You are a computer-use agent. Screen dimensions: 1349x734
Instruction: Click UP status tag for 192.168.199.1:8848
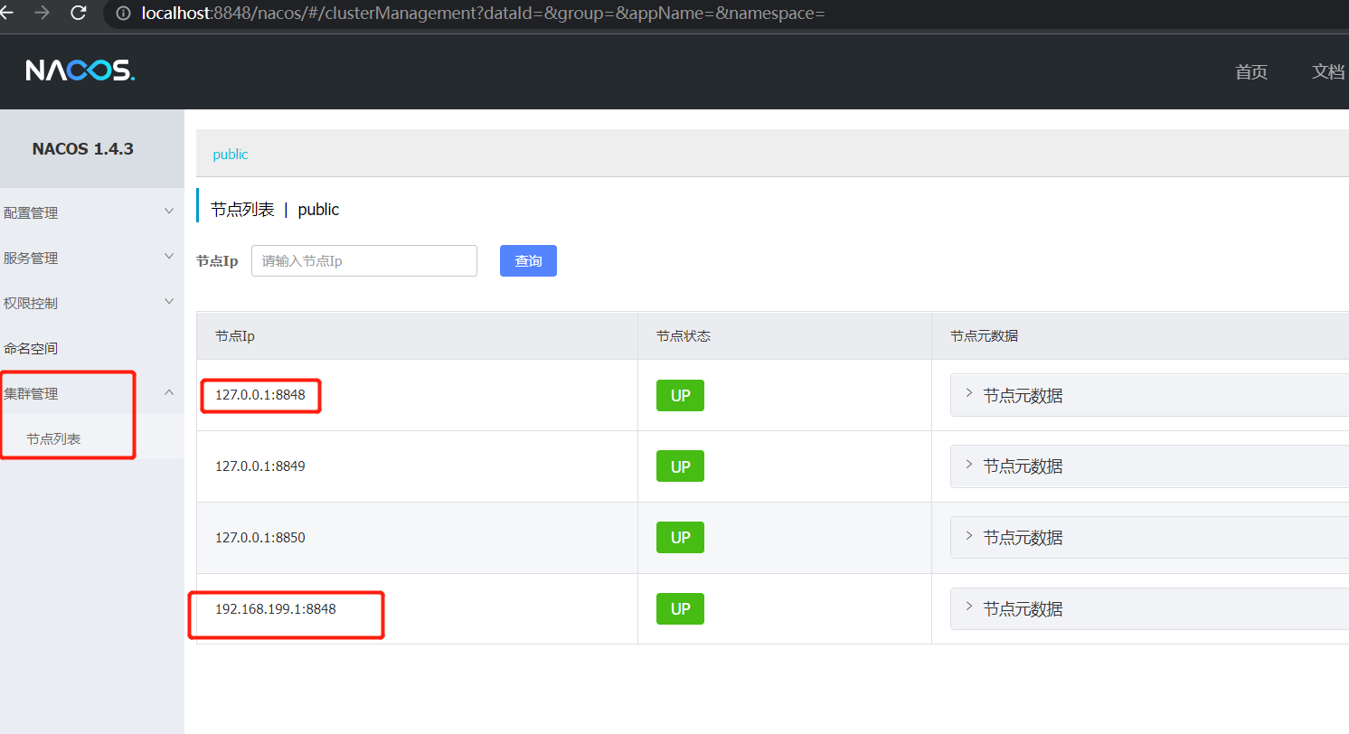pos(680,608)
